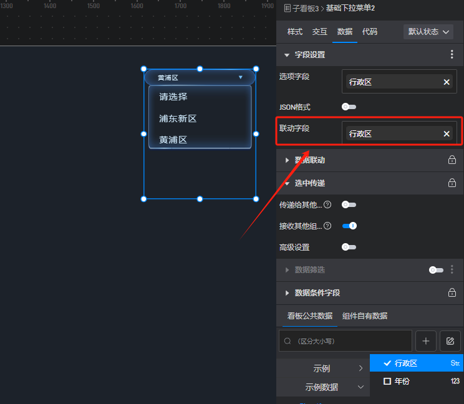
Task: Click the 子看板3 breadcrumb link
Action: pos(306,8)
